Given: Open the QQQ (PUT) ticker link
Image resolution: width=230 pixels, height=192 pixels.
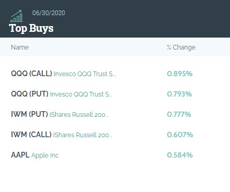Looking at the screenshot, I should tap(30, 94).
